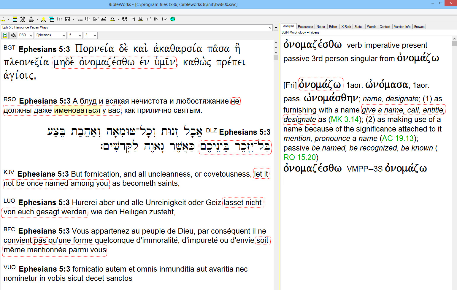Expand the arrow beside the up-arrow books icon
457x290 pixels.
[x=118, y=19]
